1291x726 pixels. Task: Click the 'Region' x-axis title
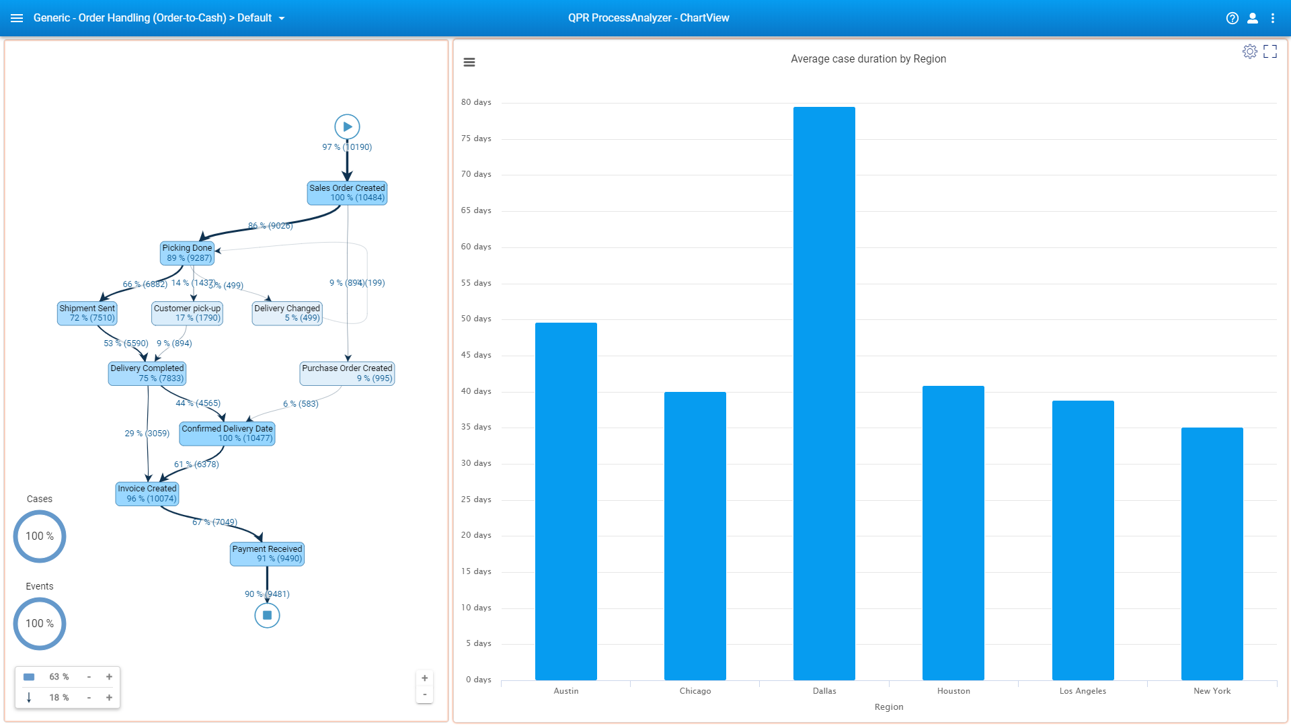pos(889,707)
